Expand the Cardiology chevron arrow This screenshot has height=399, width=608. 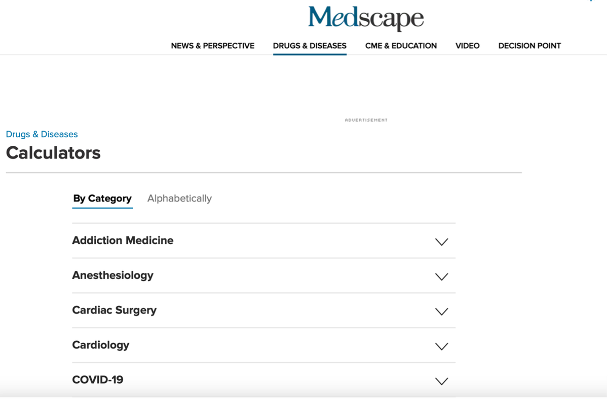(441, 347)
